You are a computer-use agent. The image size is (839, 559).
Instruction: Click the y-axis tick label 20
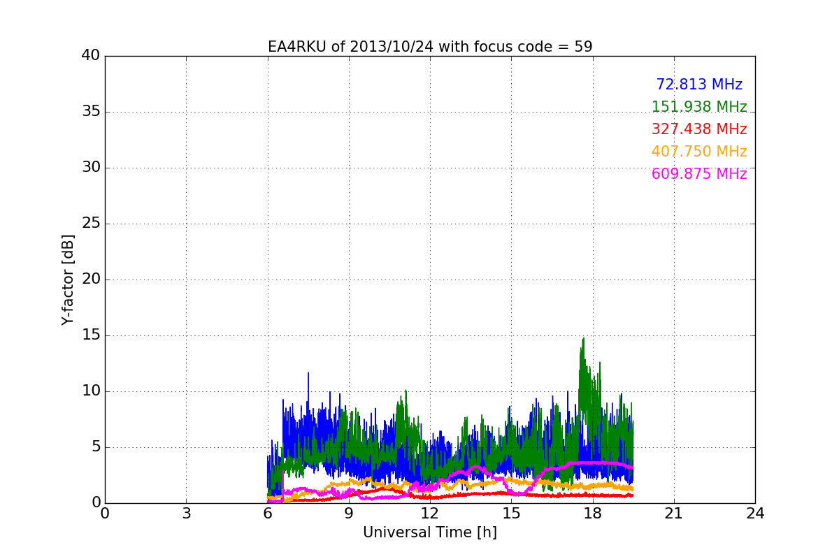pyautogui.click(x=91, y=279)
